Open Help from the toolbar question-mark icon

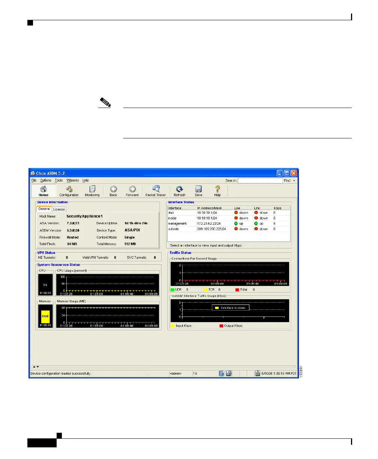pos(217,191)
